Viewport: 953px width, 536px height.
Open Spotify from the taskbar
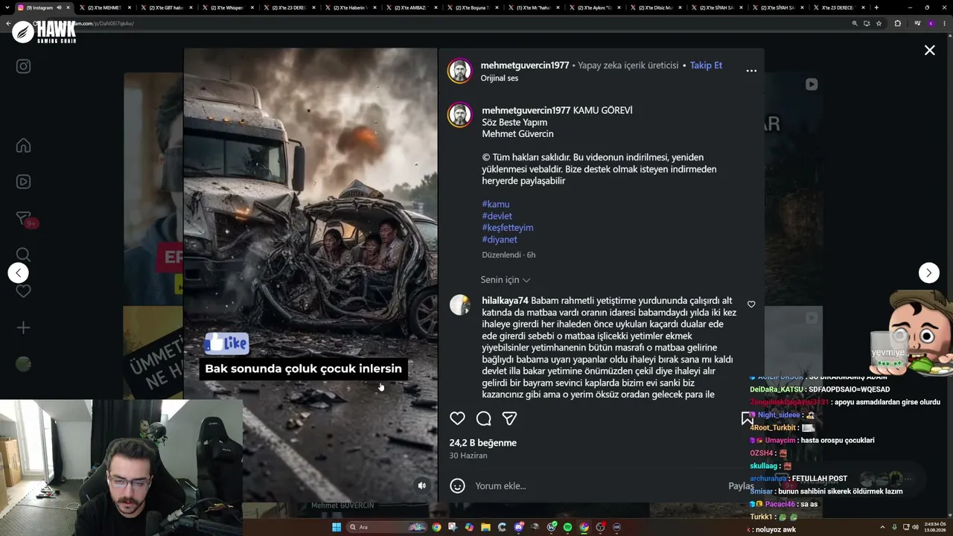[567, 527]
